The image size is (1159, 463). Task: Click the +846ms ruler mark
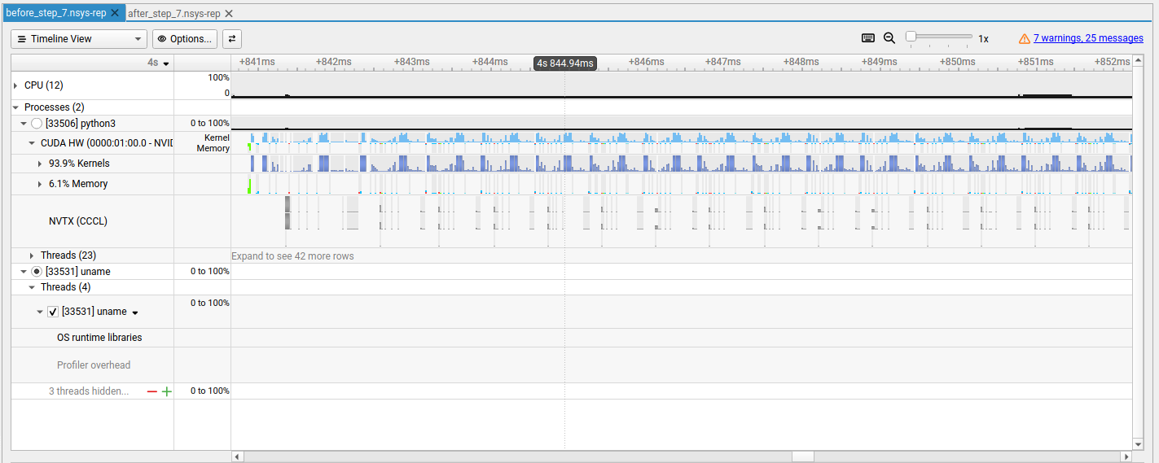pos(646,62)
